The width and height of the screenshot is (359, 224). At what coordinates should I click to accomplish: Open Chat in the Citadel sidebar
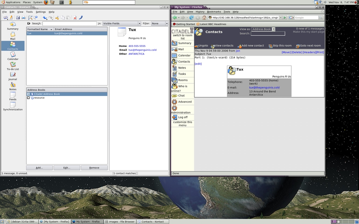pyautogui.click(x=181, y=96)
